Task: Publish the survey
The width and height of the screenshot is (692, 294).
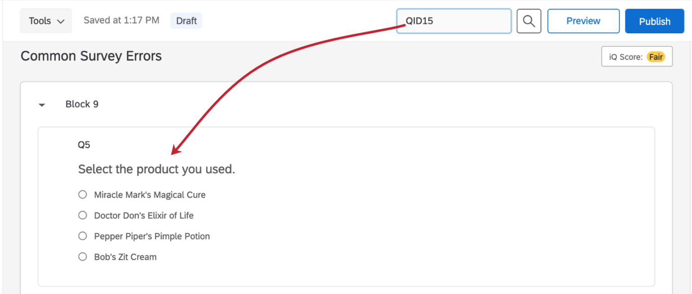Action: coord(654,21)
